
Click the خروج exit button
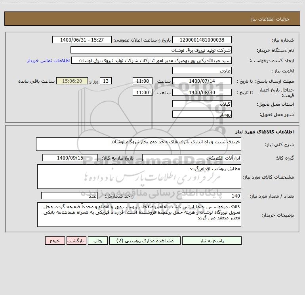tap(55, 240)
